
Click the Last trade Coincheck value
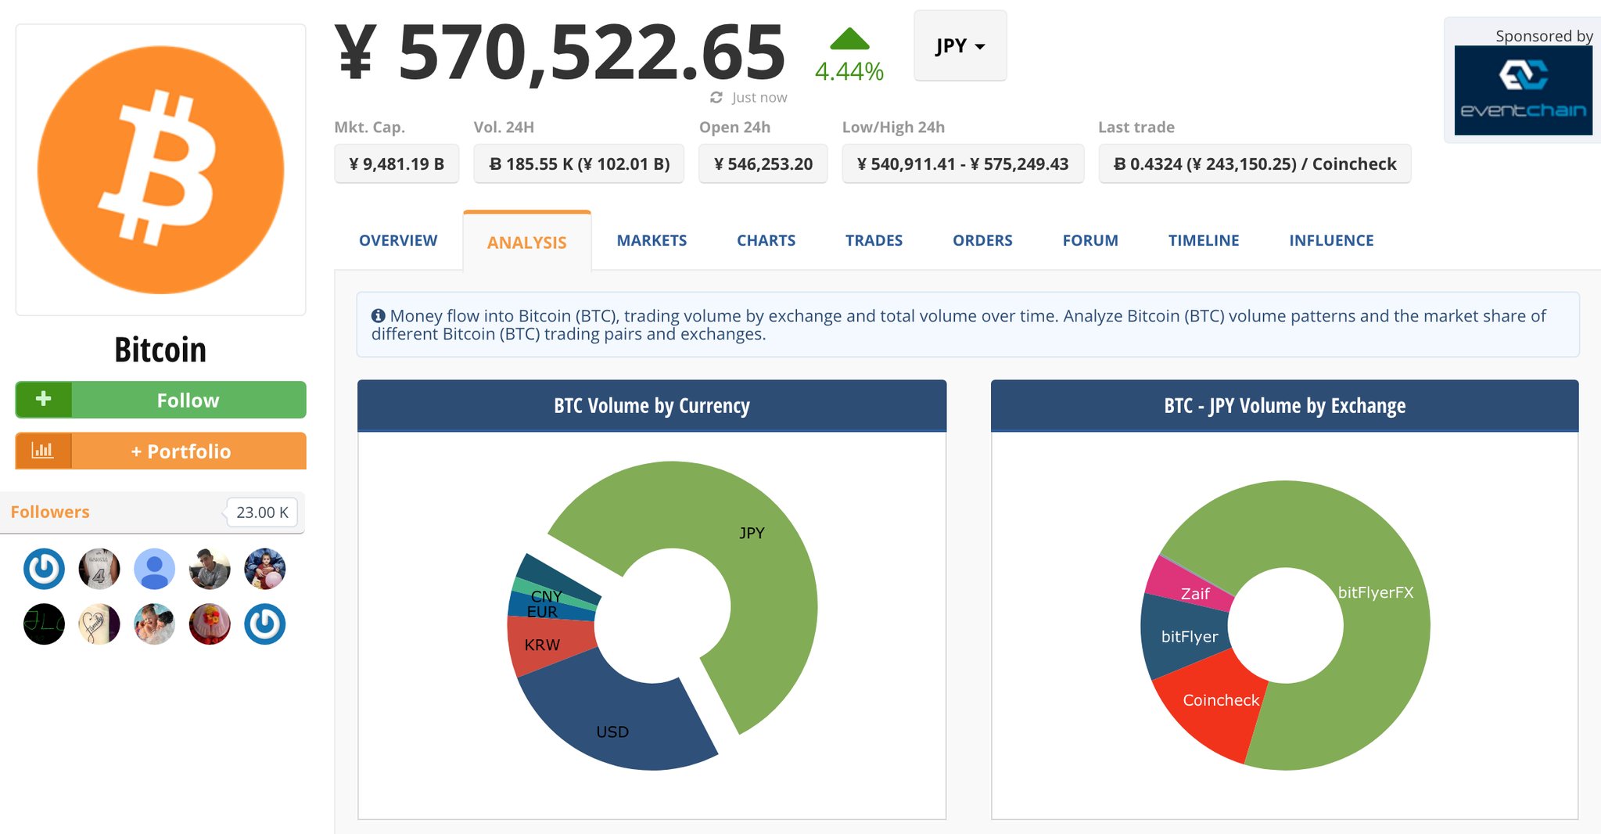[x=1255, y=164]
